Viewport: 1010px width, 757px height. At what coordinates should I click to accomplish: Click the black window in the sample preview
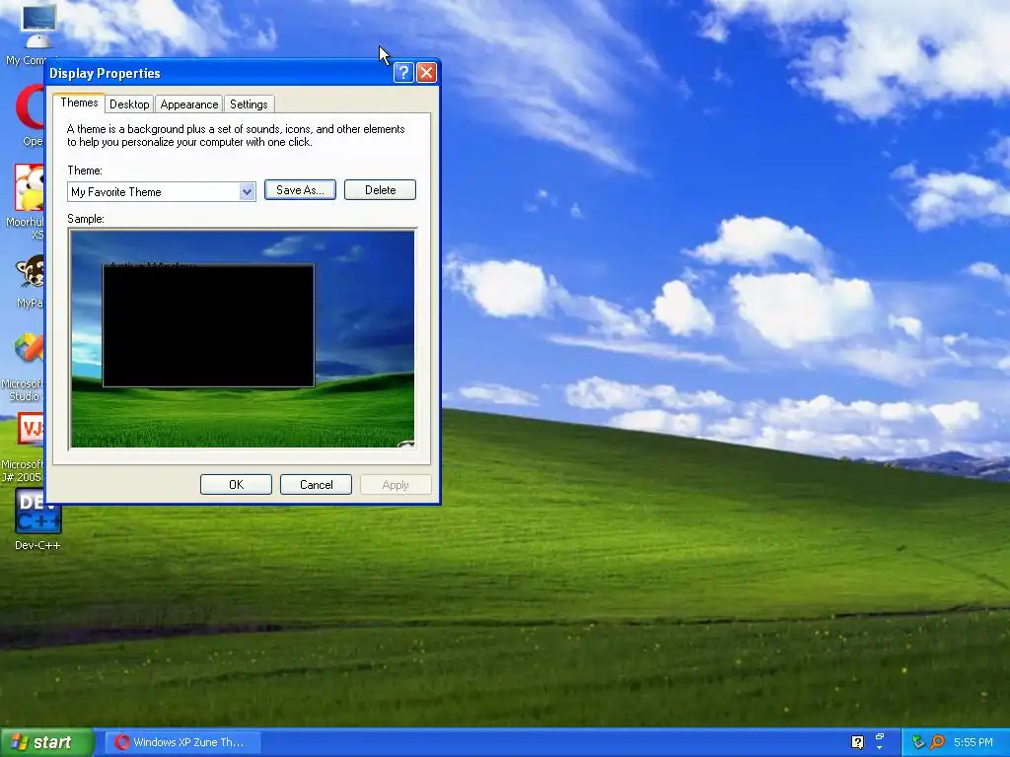[x=209, y=325]
